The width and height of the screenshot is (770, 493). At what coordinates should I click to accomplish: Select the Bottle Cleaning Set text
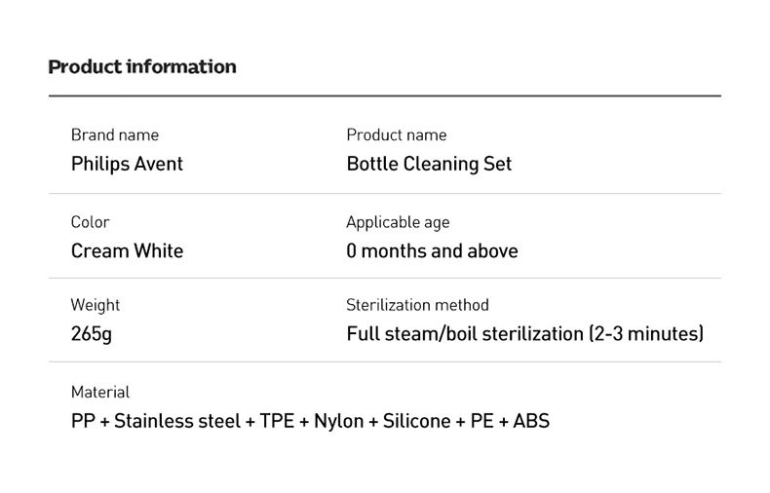429,164
